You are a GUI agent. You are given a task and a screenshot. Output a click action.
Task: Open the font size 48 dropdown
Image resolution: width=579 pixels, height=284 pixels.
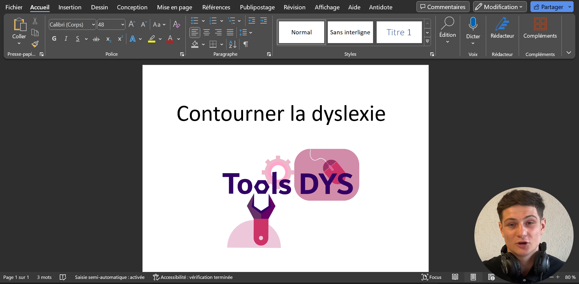pyautogui.click(x=123, y=25)
